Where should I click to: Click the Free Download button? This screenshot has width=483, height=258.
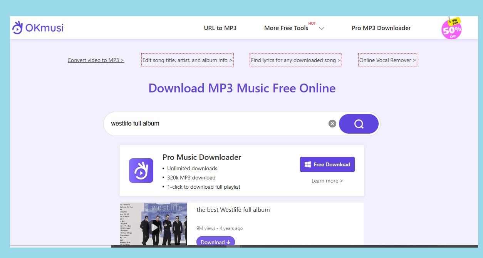click(x=327, y=164)
